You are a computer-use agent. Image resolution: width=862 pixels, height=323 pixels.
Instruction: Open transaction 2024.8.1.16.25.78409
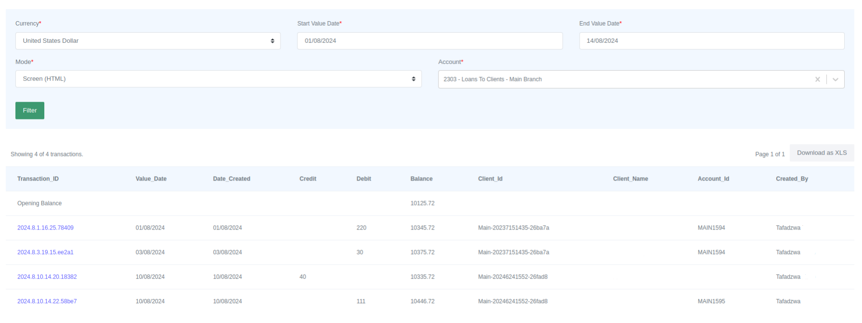45,228
